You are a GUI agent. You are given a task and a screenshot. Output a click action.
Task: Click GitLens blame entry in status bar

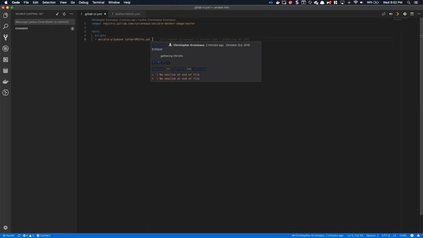pyautogui.click(x=317, y=235)
